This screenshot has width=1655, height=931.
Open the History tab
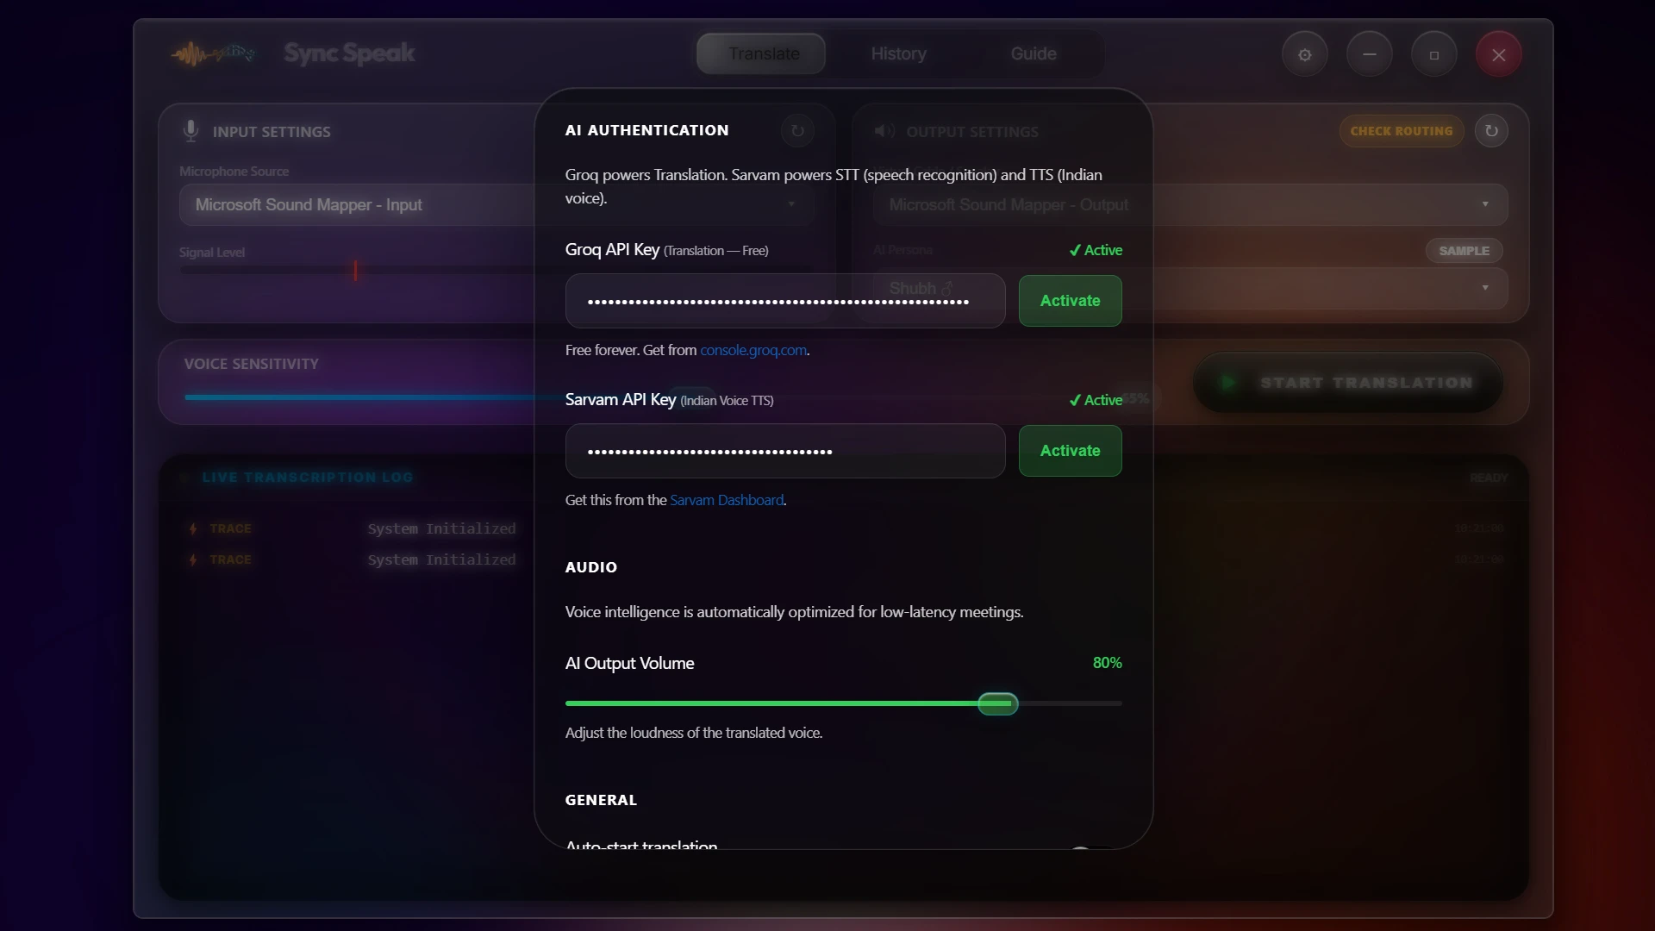pos(898,53)
